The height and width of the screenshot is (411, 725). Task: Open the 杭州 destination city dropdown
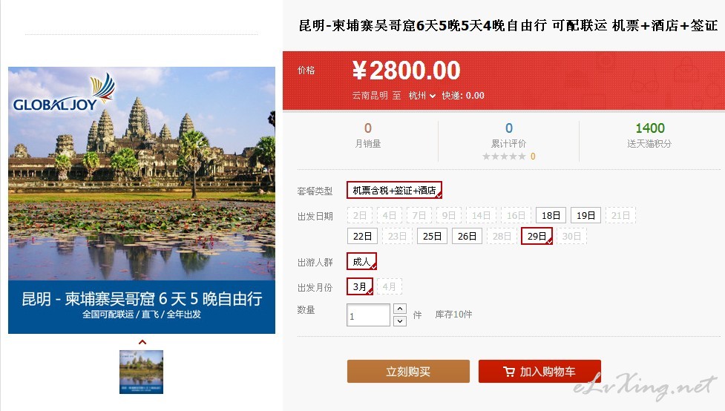(421, 96)
